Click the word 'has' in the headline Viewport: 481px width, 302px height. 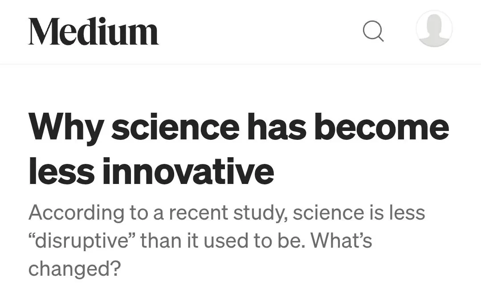click(x=277, y=126)
